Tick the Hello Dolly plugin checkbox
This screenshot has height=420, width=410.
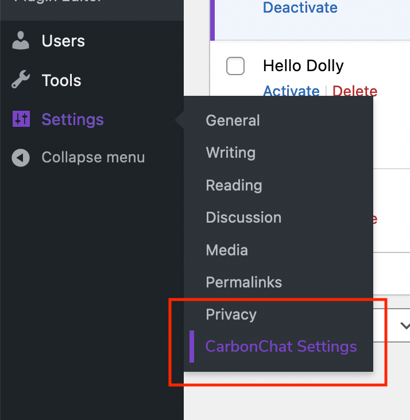(x=235, y=66)
